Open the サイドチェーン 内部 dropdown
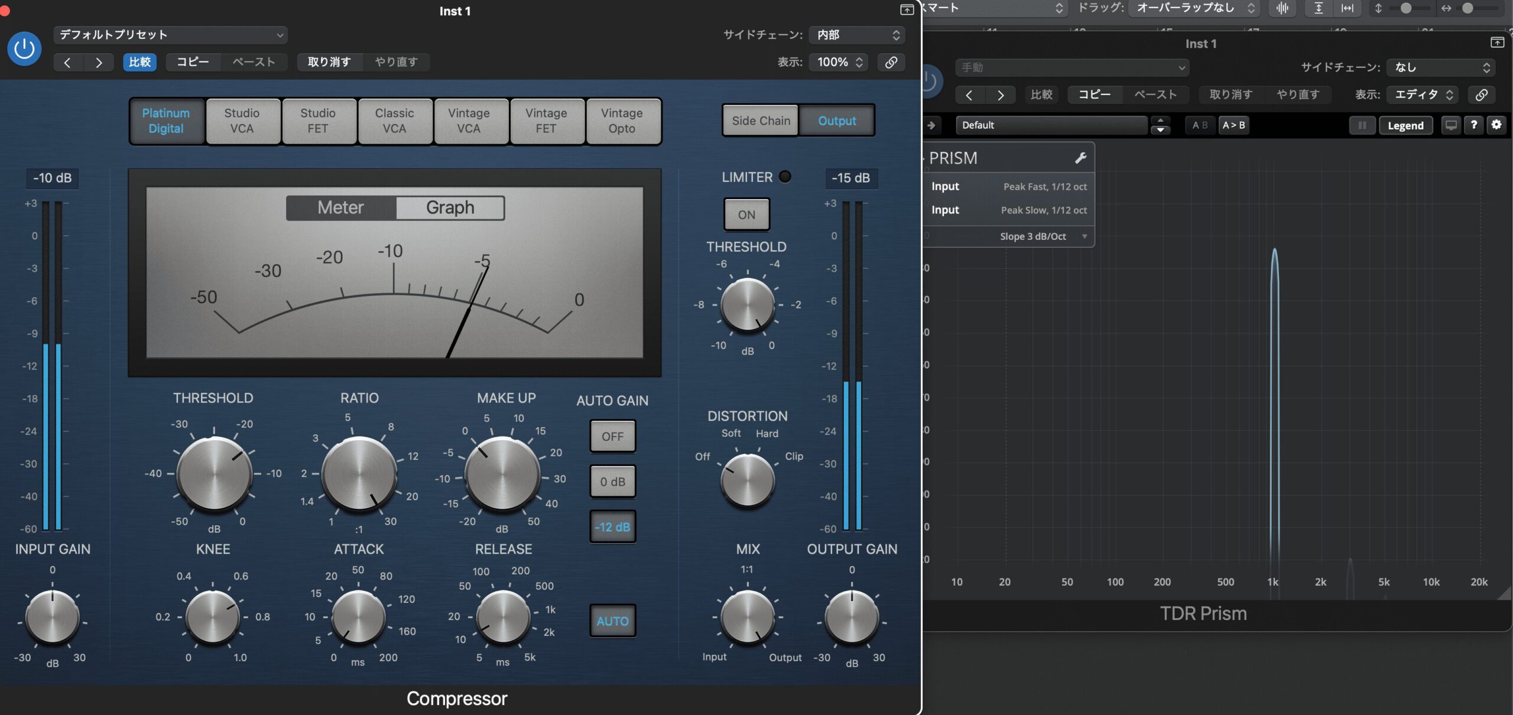 [x=857, y=35]
